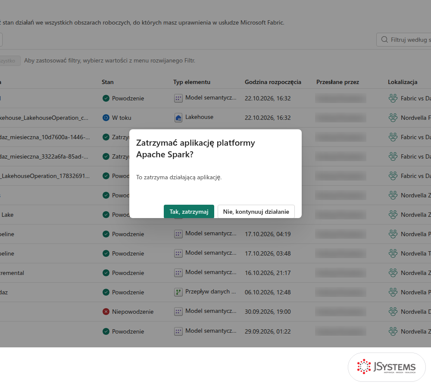
Task: Select date cell 16.10.2026, 21:17
Action: pyautogui.click(x=268, y=273)
